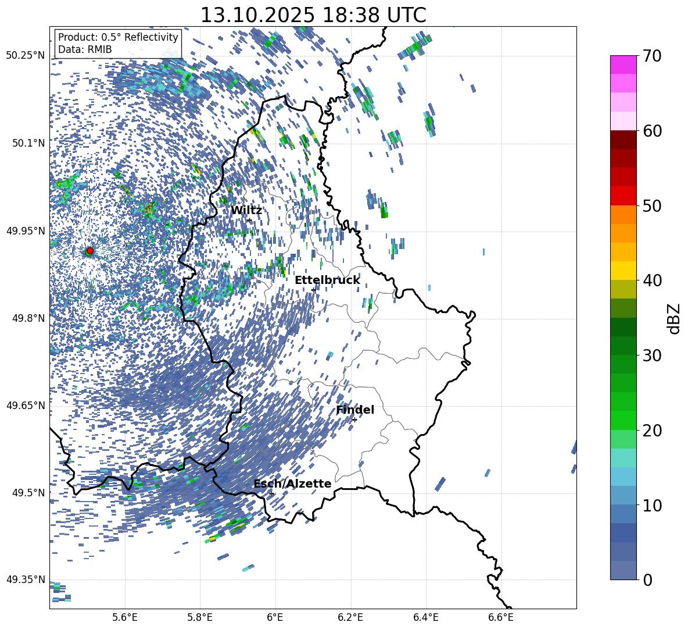Click the 10 dBZ colorbar label
688x629 pixels.
[652, 505]
